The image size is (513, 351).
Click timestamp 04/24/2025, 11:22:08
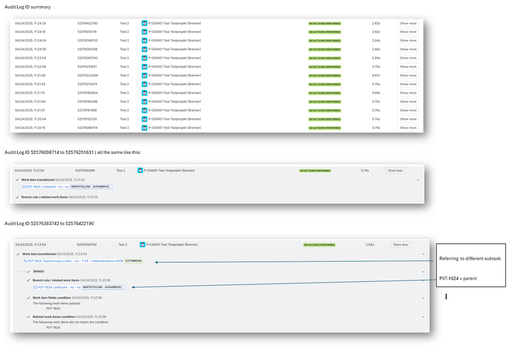tap(30, 67)
